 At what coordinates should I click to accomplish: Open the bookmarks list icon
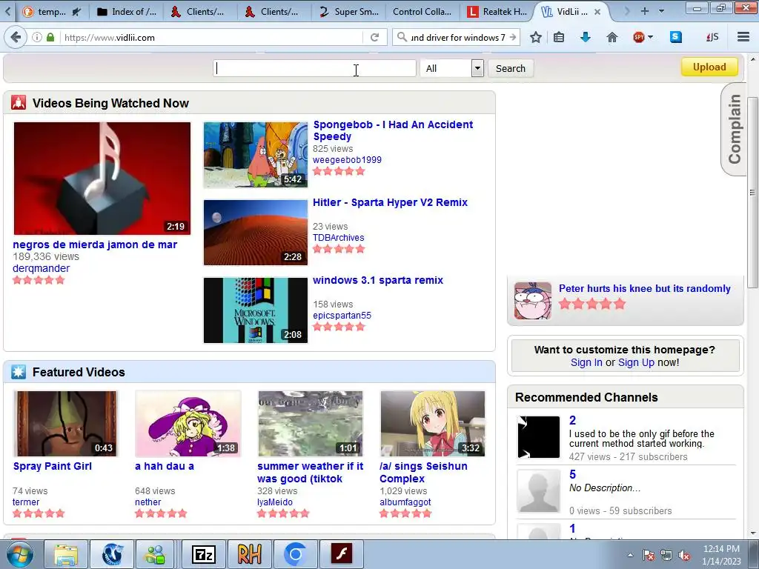click(559, 37)
